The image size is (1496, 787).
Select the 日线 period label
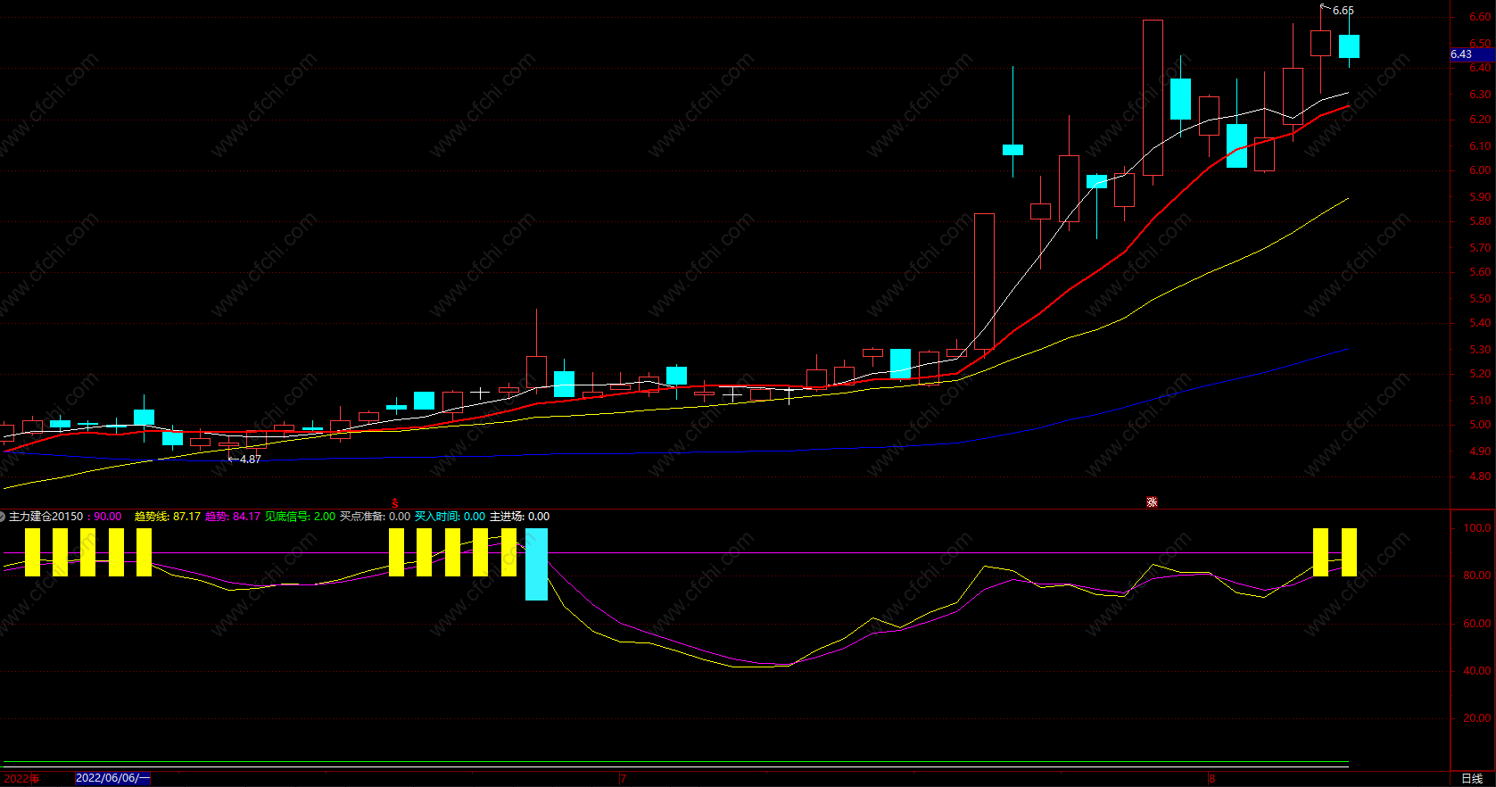(1472, 779)
